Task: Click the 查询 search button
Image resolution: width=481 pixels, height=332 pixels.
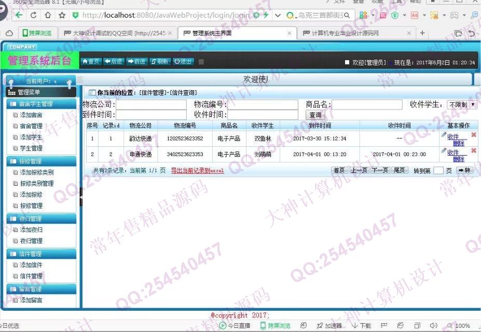Action: pyautogui.click(x=315, y=115)
